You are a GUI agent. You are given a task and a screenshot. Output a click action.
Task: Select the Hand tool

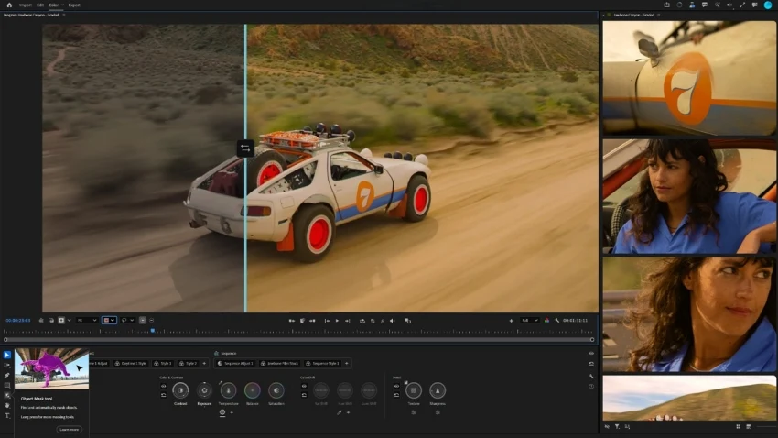point(7,406)
